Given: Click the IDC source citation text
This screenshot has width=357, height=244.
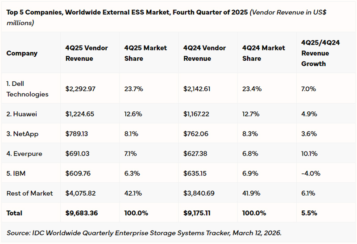Looking at the screenshot, I should [144, 233].
